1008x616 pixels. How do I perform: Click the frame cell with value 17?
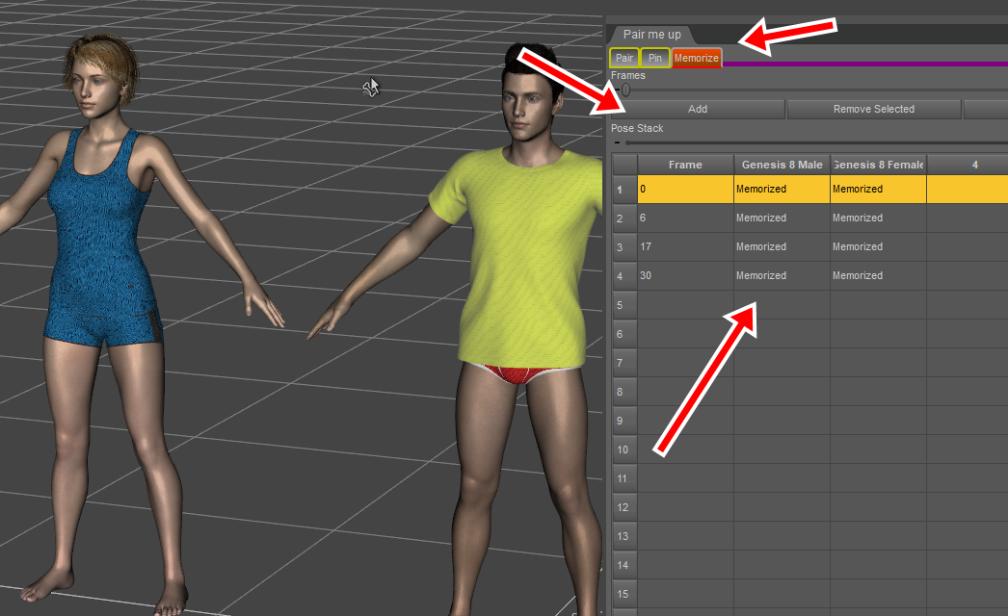685,246
